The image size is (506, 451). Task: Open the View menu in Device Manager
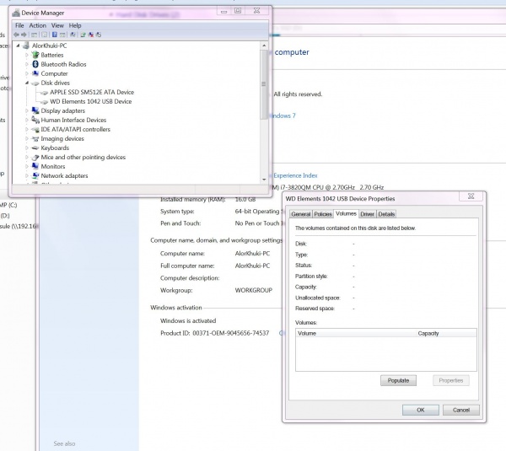coord(57,25)
